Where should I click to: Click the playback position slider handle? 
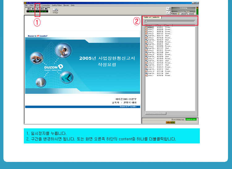(146, 22)
